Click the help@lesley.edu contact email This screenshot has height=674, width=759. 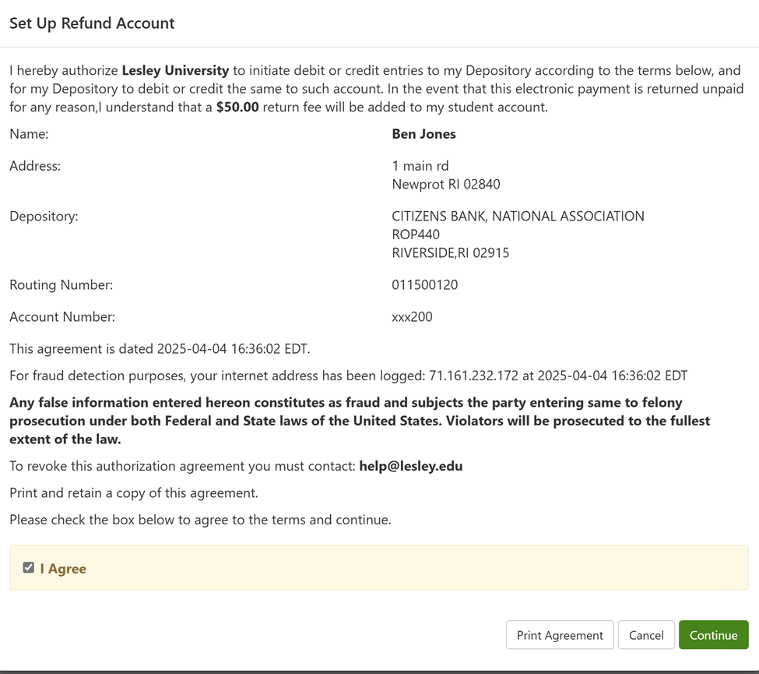pyautogui.click(x=410, y=466)
